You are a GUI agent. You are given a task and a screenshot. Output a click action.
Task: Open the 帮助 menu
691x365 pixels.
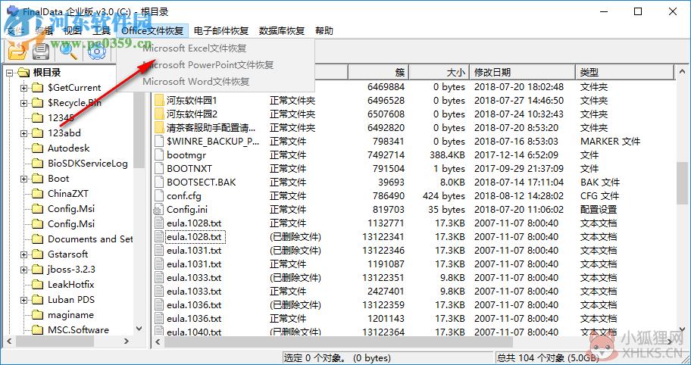click(324, 31)
